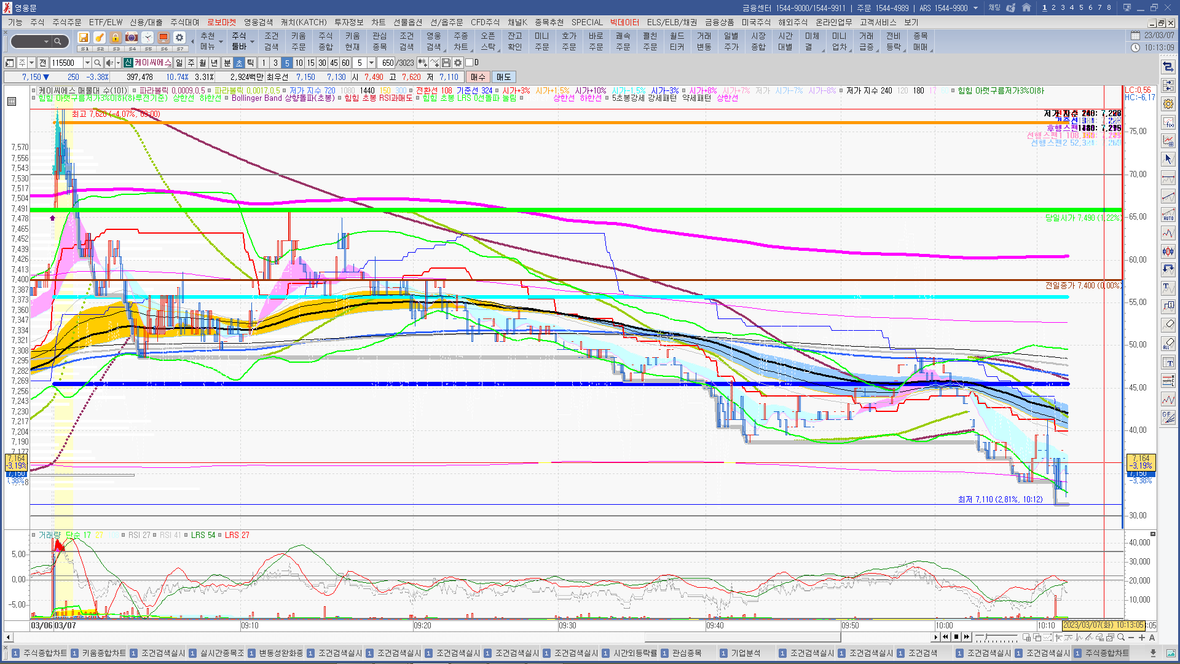
Task: Open the interval dropdown arrow next to 5
Action: 371,63
